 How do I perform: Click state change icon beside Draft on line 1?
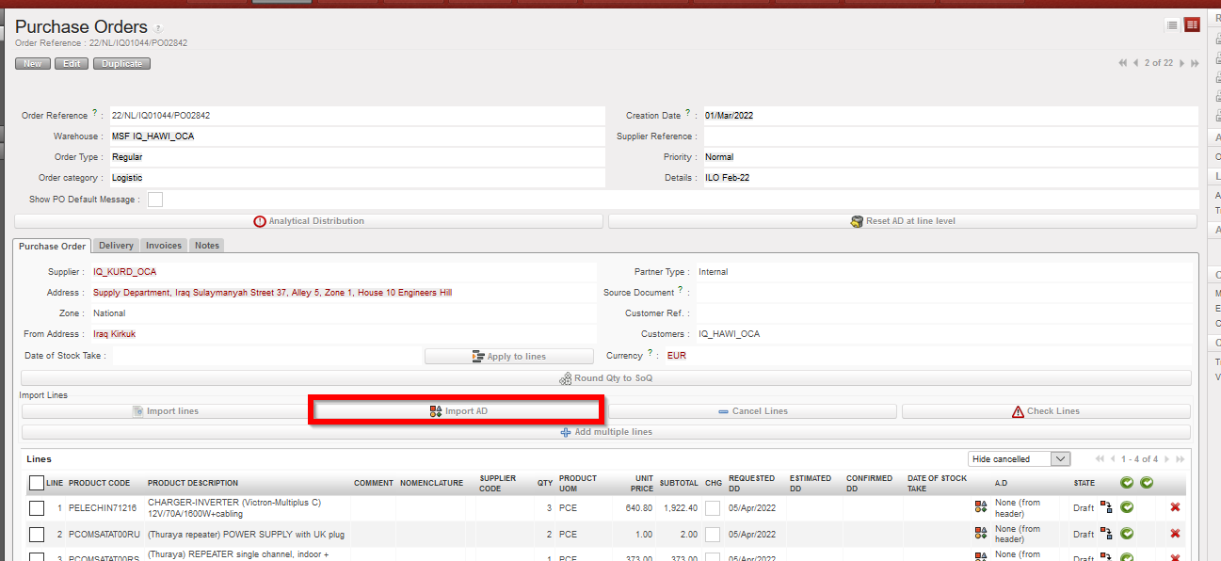tap(1106, 507)
